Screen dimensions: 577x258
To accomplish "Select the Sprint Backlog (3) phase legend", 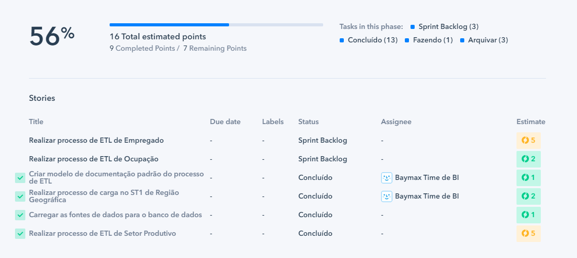I will (445, 26).
